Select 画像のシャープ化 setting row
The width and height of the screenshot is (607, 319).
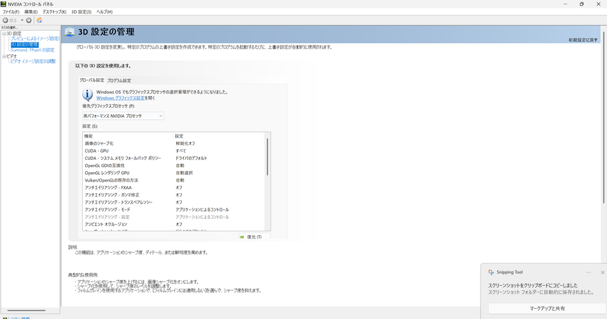[x=173, y=143]
